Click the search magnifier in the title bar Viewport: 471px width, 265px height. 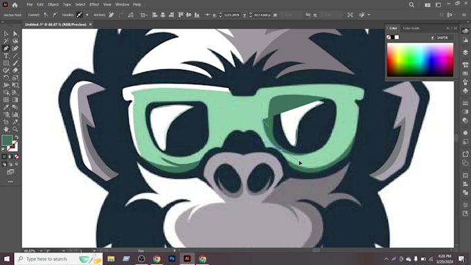411,5
